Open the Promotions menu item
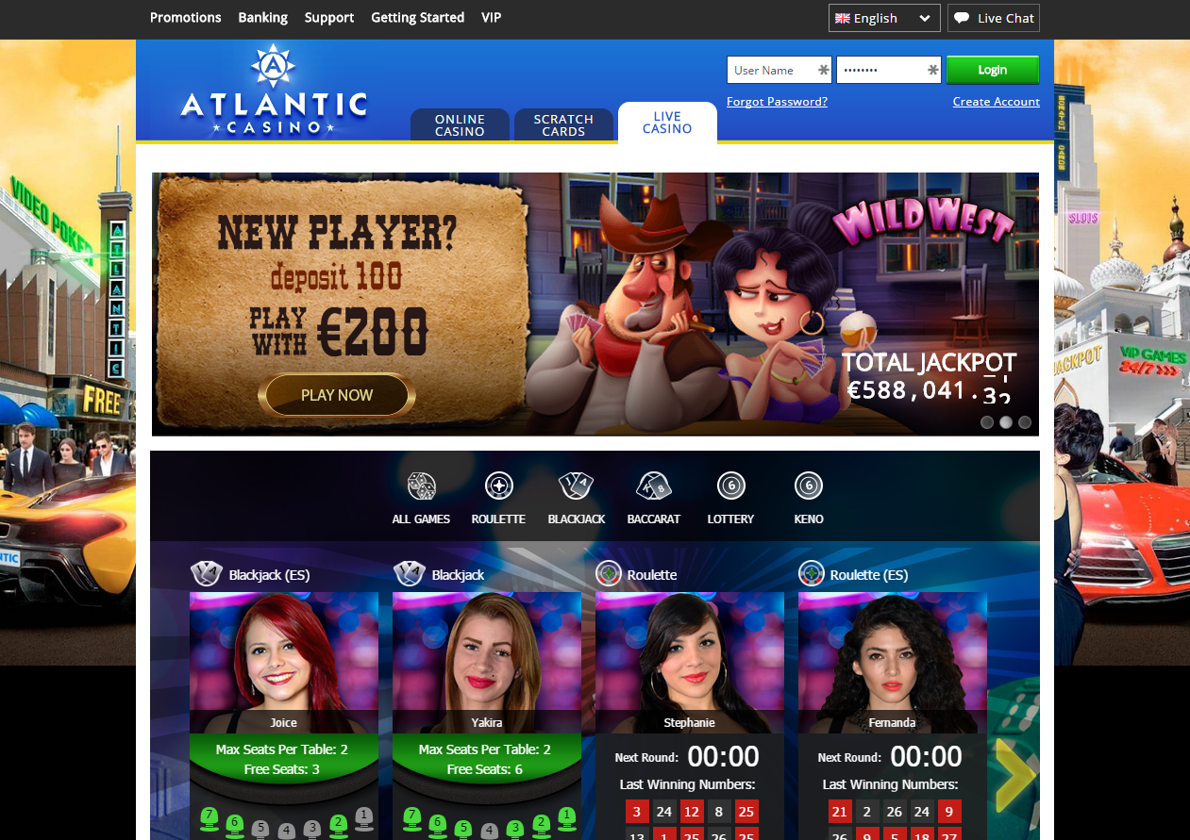The width and height of the screenshot is (1190, 840). pos(186,18)
